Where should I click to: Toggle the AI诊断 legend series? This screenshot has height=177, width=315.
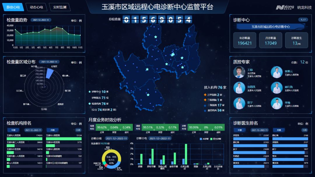pyautogui.click(x=204, y=139)
